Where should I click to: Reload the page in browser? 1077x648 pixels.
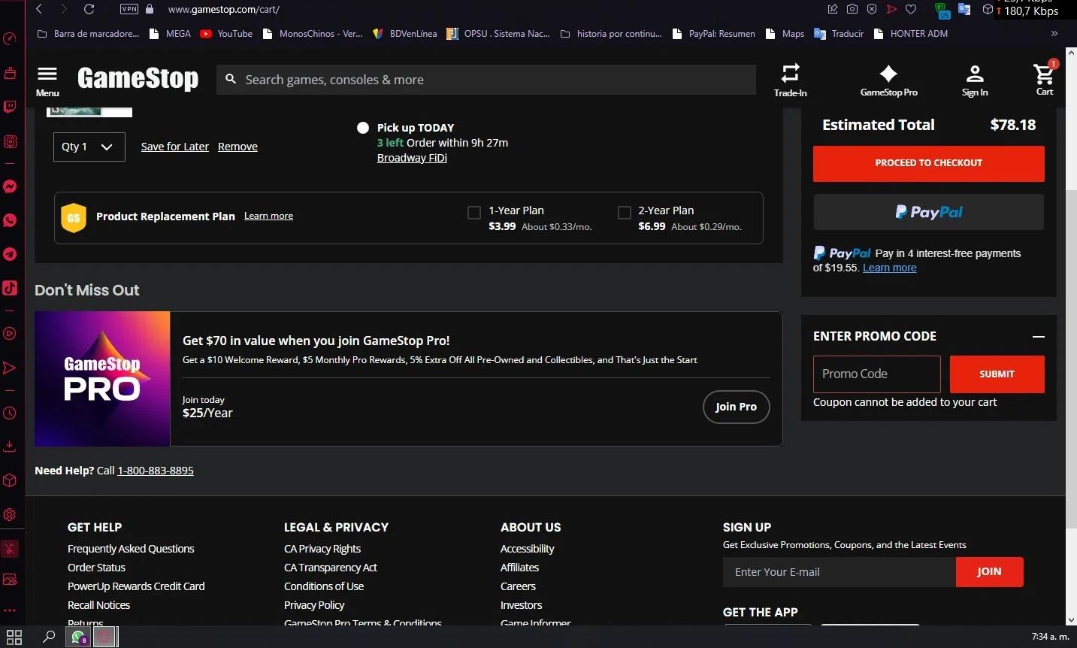pos(89,9)
